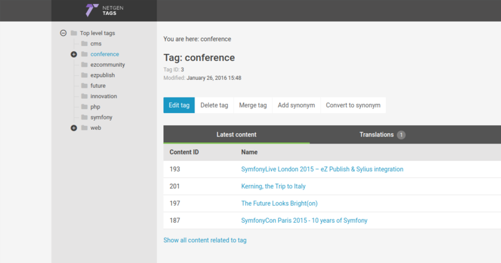This screenshot has height=263, width=501.
Task: Click the php folder icon
Action: (85, 106)
